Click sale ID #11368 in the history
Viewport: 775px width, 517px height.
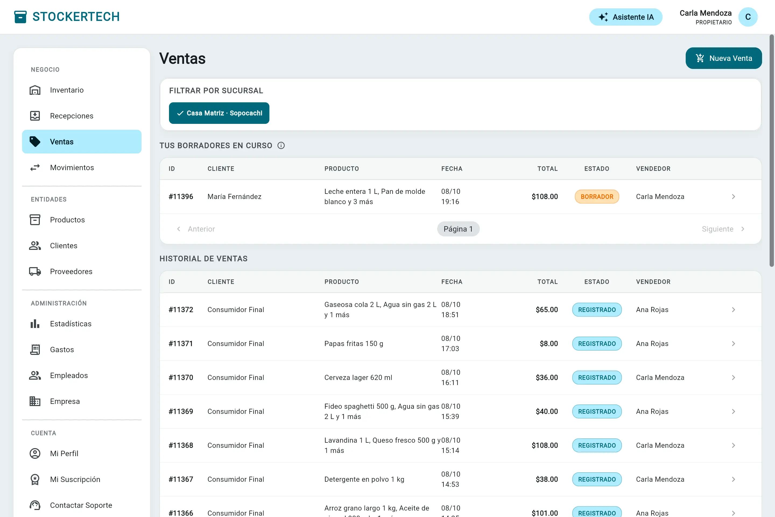(x=181, y=445)
